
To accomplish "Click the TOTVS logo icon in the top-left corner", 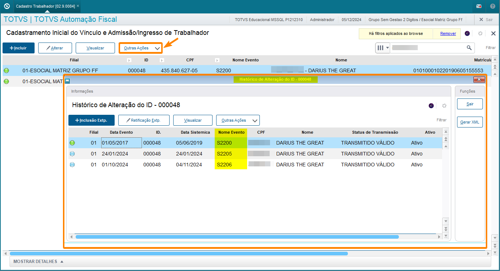I will tap(6, 6).
